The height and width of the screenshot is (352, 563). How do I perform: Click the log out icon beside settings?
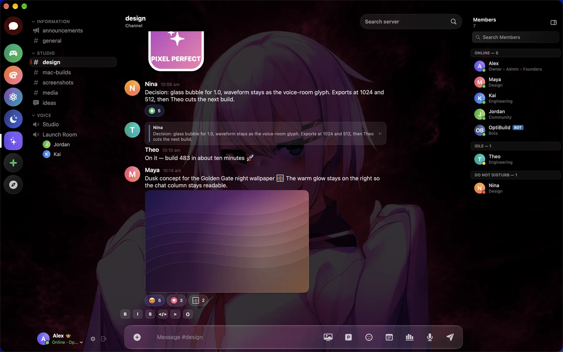pyautogui.click(x=104, y=339)
